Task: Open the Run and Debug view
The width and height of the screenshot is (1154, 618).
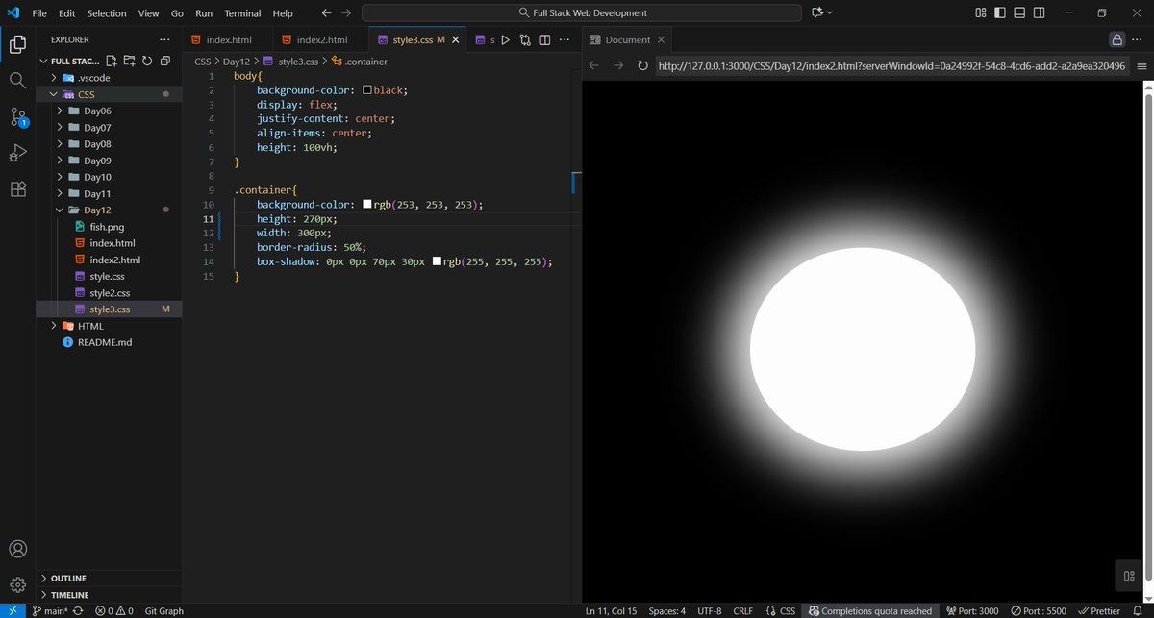Action: point(17,153)
